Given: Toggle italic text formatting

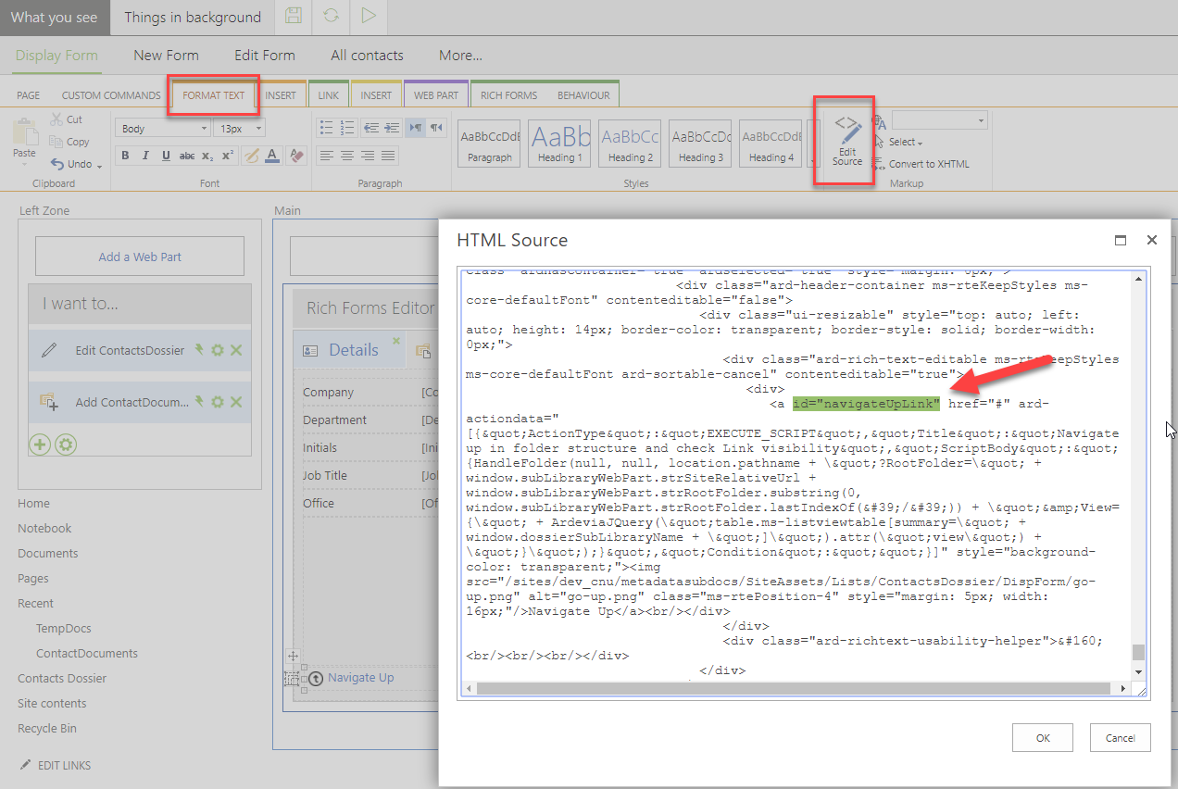Looking at the screenshot, I should click(x=145, y=157).
